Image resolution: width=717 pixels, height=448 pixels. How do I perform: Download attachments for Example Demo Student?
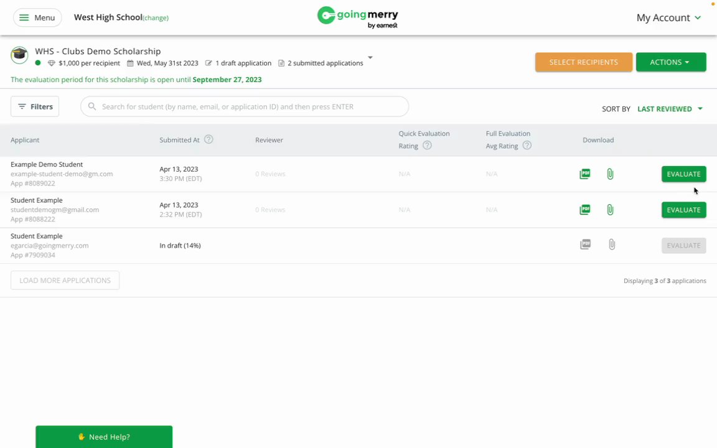click(610, 174)
